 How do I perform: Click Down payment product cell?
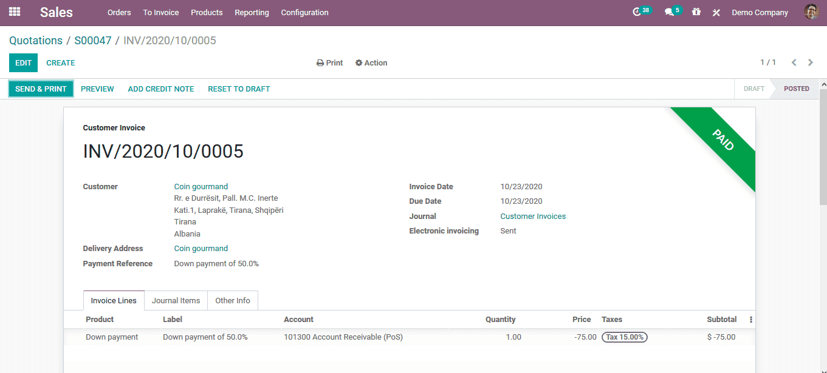112,337
